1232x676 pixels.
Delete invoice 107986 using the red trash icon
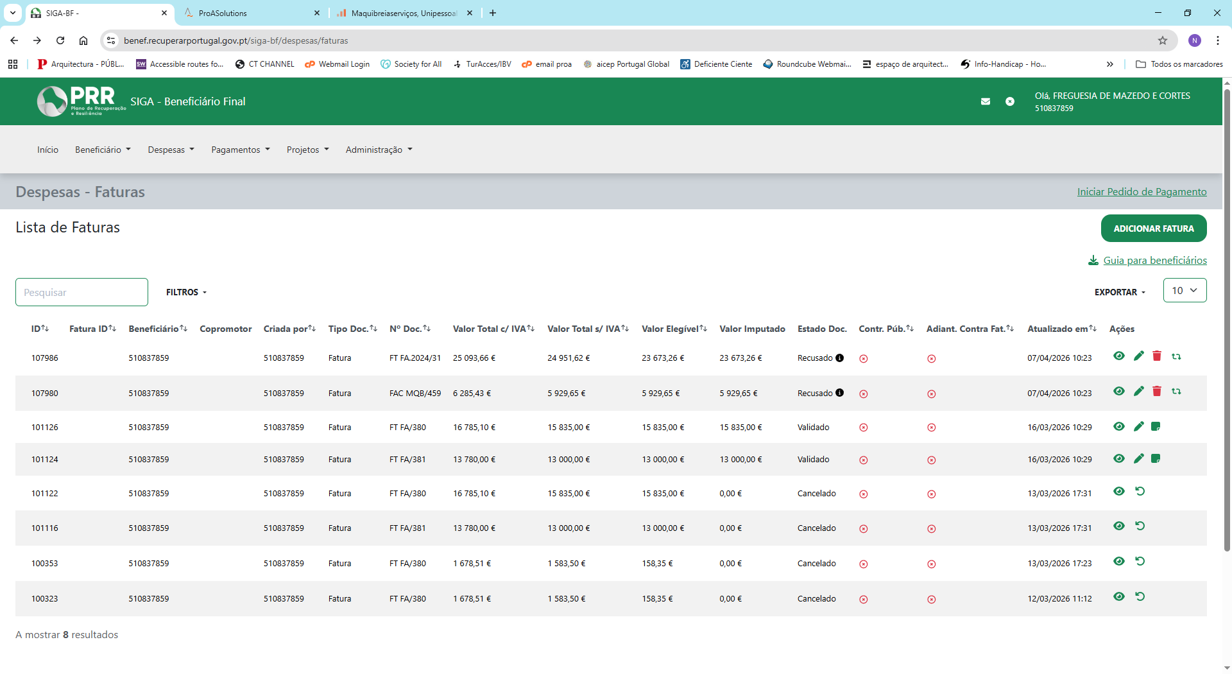(1157, 356)
